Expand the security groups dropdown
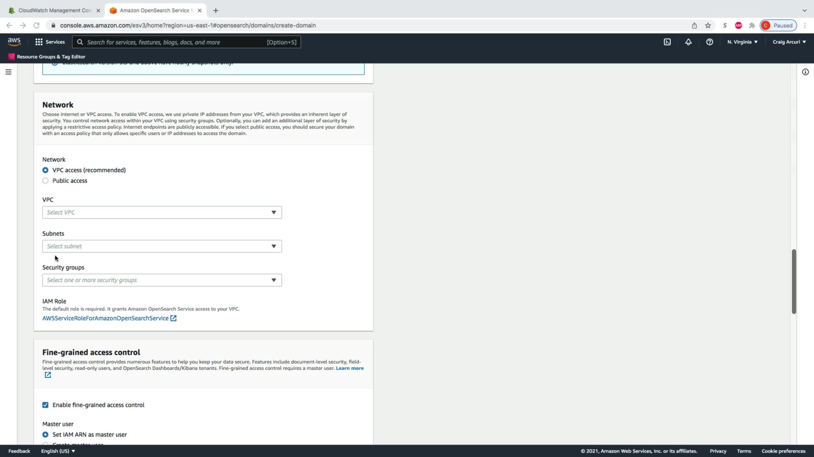 click(162, 280)
